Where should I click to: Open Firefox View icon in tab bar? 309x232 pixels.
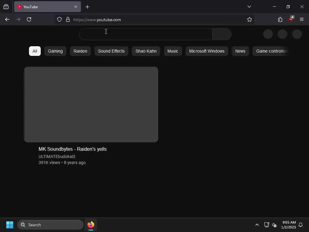point(6,7)
